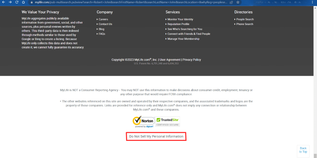317x158 pixels.
Task: Select the Company footer heading
Action: click(105, 12)
